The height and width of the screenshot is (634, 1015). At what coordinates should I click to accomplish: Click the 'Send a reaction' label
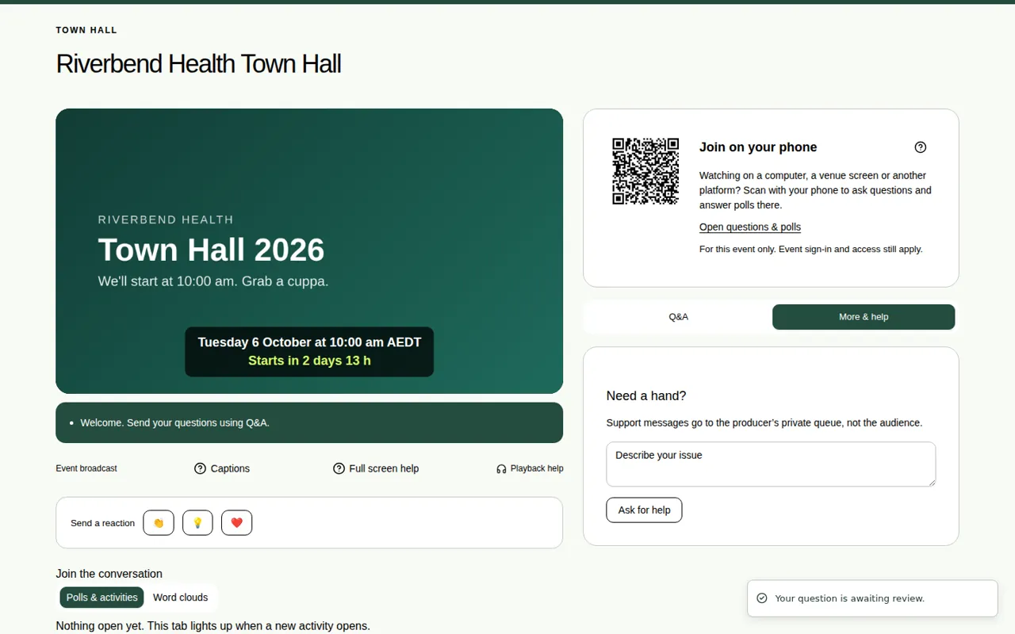click(102, 523)
